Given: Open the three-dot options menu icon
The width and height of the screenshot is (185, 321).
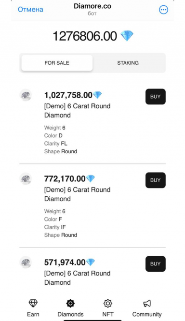Looking at the screenshot, I should (x=164, y=10).
